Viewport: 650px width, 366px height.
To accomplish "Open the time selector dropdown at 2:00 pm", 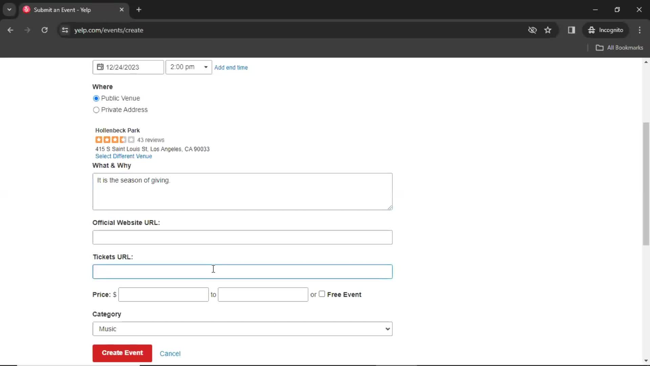I will pyautogui.click(x=189, y=67).
